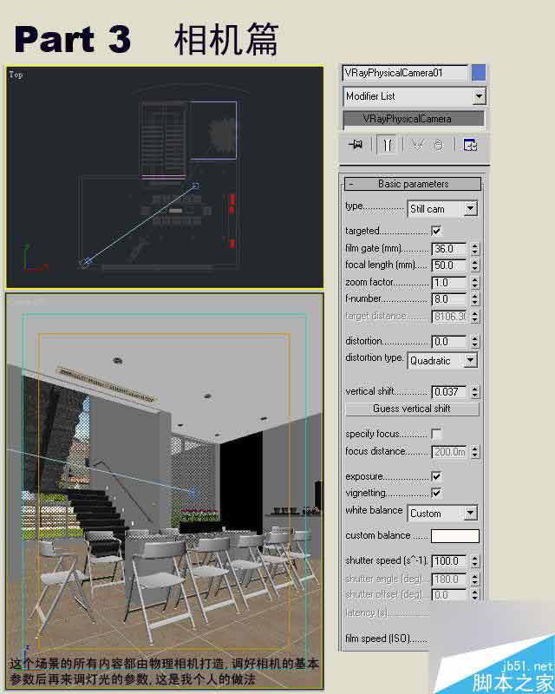Click the Guess vertical shift button
Viewport: 555px width, 694px height.
click(x=412, y=409)
